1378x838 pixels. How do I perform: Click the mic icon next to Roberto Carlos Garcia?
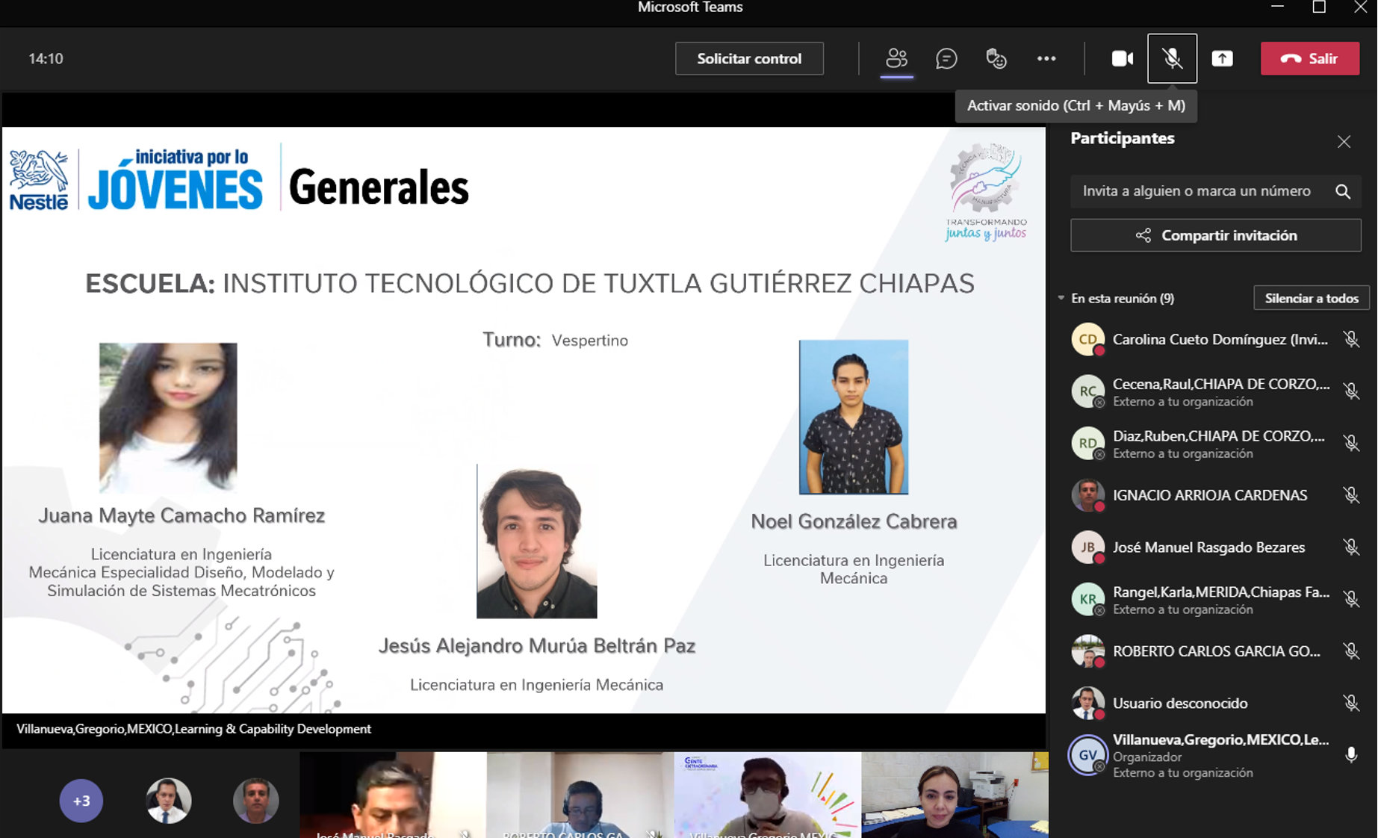pyautogui.click(x=1350, y=651)
